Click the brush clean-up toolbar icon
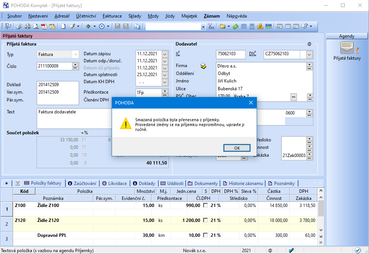Screen dimensions: 369x254 72,26
